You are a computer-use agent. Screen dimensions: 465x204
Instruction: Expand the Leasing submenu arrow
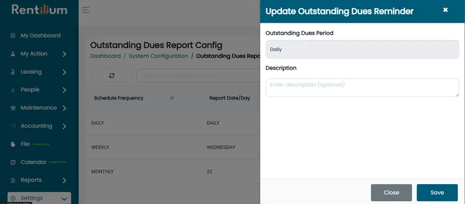coord(64,72)
